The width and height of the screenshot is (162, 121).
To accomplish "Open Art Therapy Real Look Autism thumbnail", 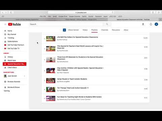I will (51, 89).
